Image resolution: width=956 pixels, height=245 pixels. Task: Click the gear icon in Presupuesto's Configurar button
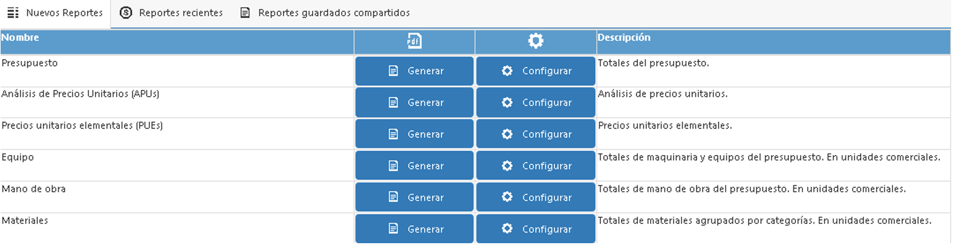click(x=507, y=71)
